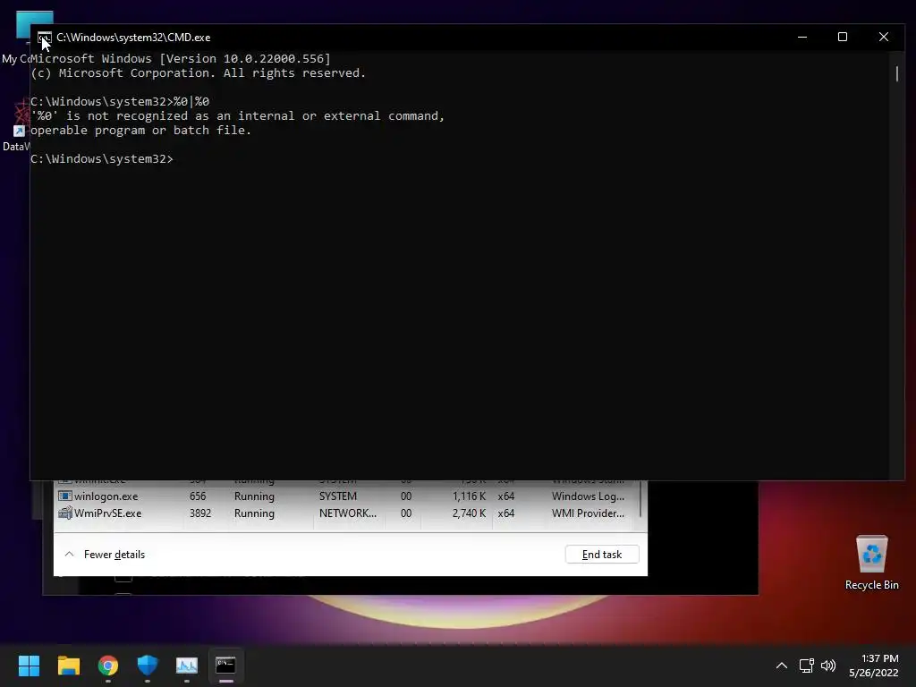Screen dimensions: 916x687
Task: Click the 2,740 K memory cell
Action: coord(469,513)
